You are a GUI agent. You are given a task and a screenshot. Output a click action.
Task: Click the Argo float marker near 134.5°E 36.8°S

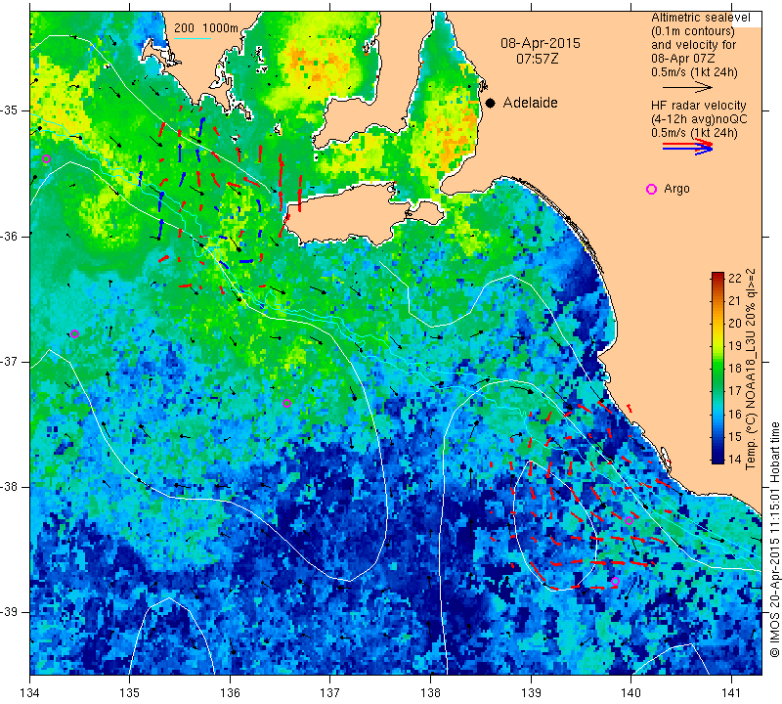click(x=75, y=333)
